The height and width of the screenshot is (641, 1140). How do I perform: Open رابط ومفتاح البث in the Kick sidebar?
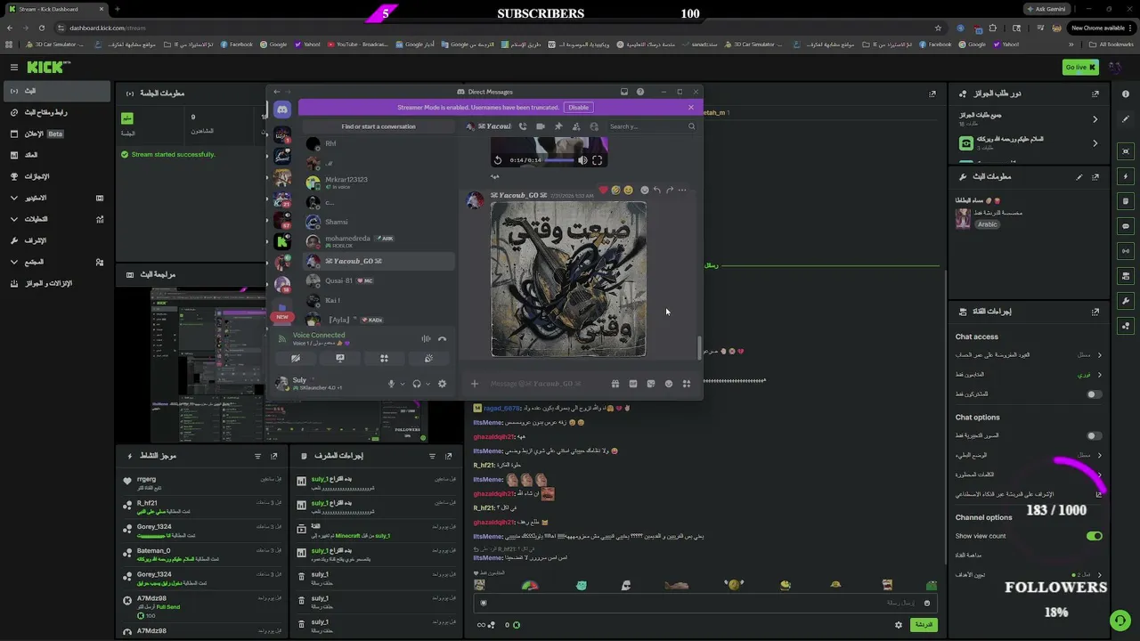pyautogui.click(x=58, y=112)
